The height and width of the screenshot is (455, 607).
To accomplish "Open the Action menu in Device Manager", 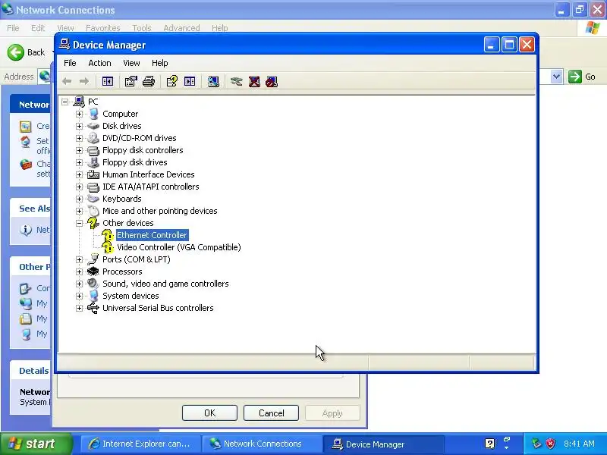I will pos(99,63).
